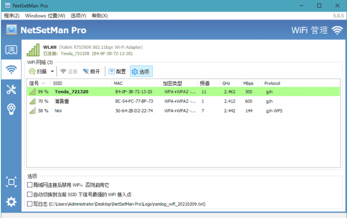347x218 pixels.
Task: Click signal icon of 70 % row
Action: pyautogui.click(x=32, y=101)
